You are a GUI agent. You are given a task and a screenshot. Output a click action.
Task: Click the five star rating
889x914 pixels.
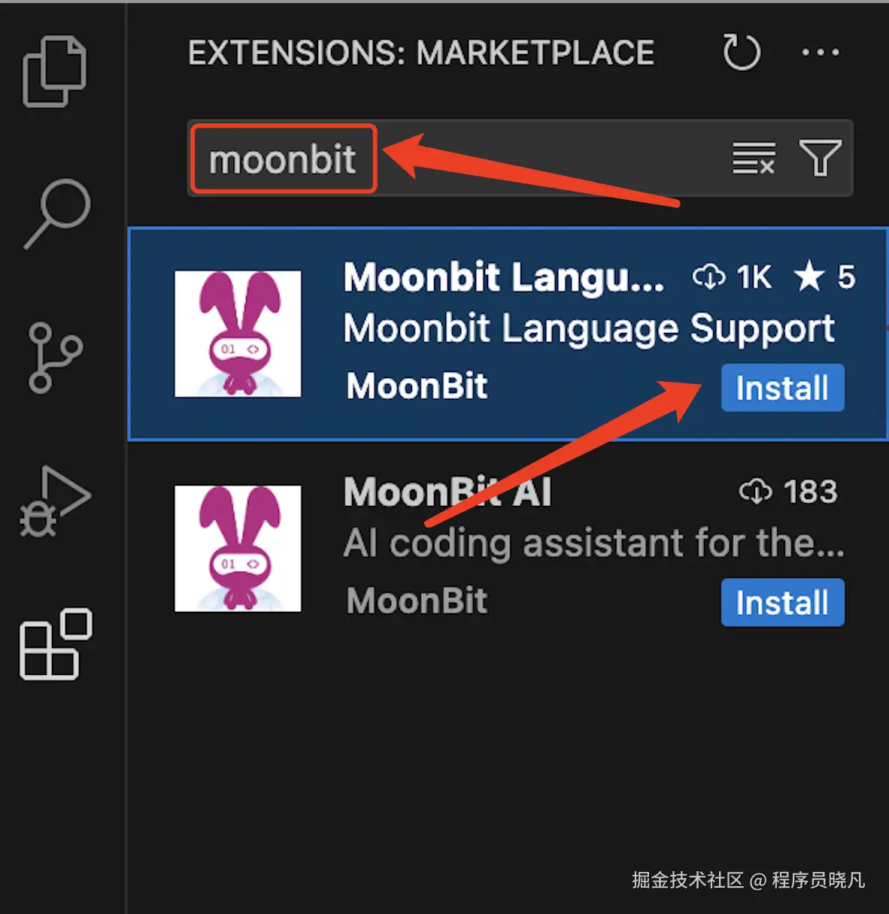(825, 277)
